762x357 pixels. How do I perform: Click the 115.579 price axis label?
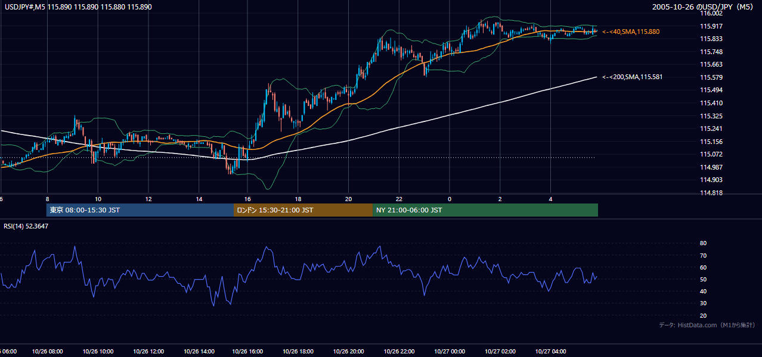pyautogui.click(x=711, y=77)
